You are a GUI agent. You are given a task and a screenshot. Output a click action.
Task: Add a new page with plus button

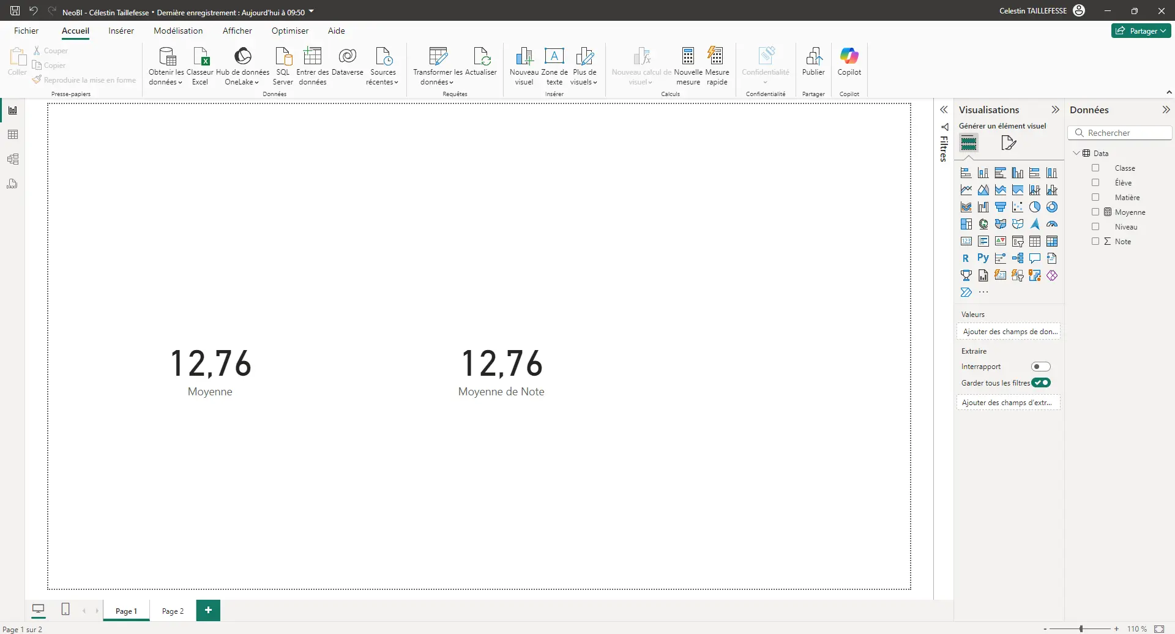[x=208, y=610]
